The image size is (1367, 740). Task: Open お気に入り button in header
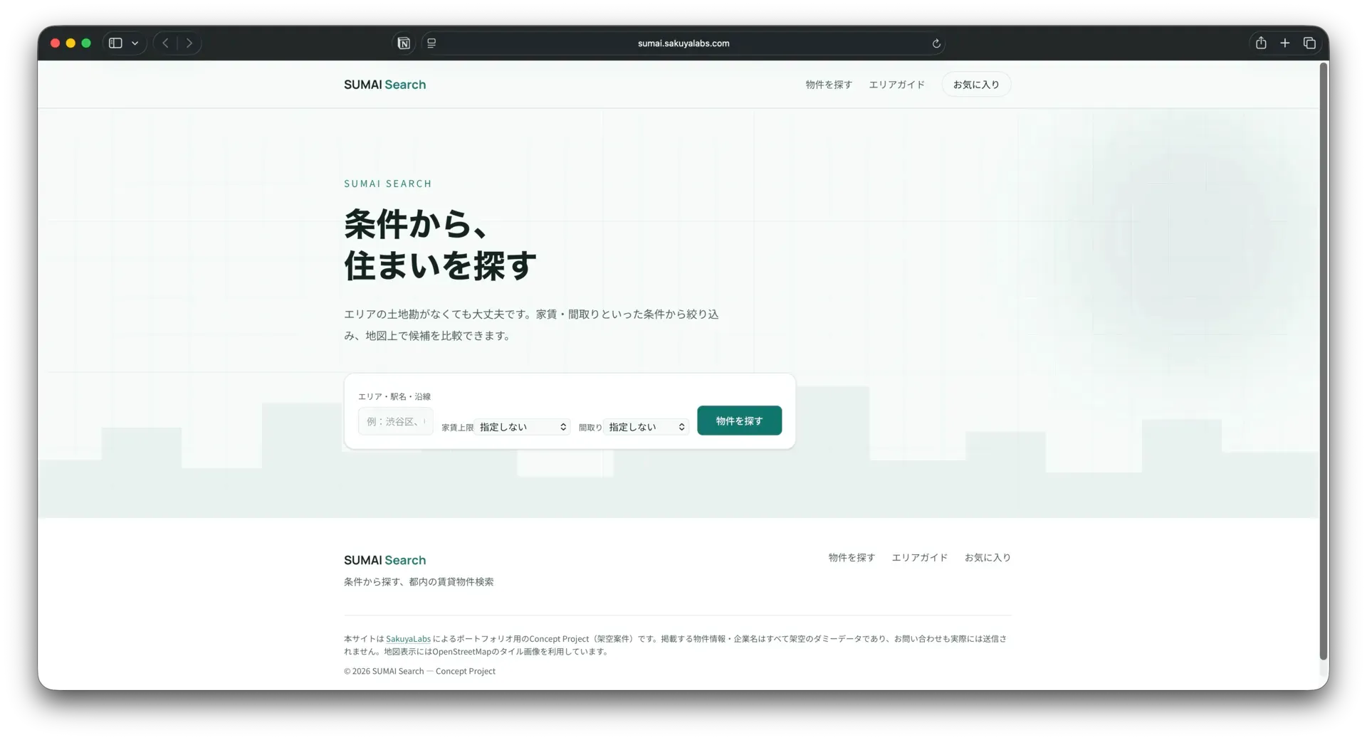976,85
